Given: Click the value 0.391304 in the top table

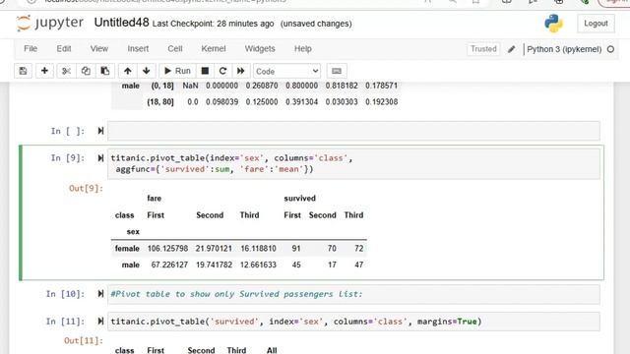Looking at the screenshot, I should [301, 102].
